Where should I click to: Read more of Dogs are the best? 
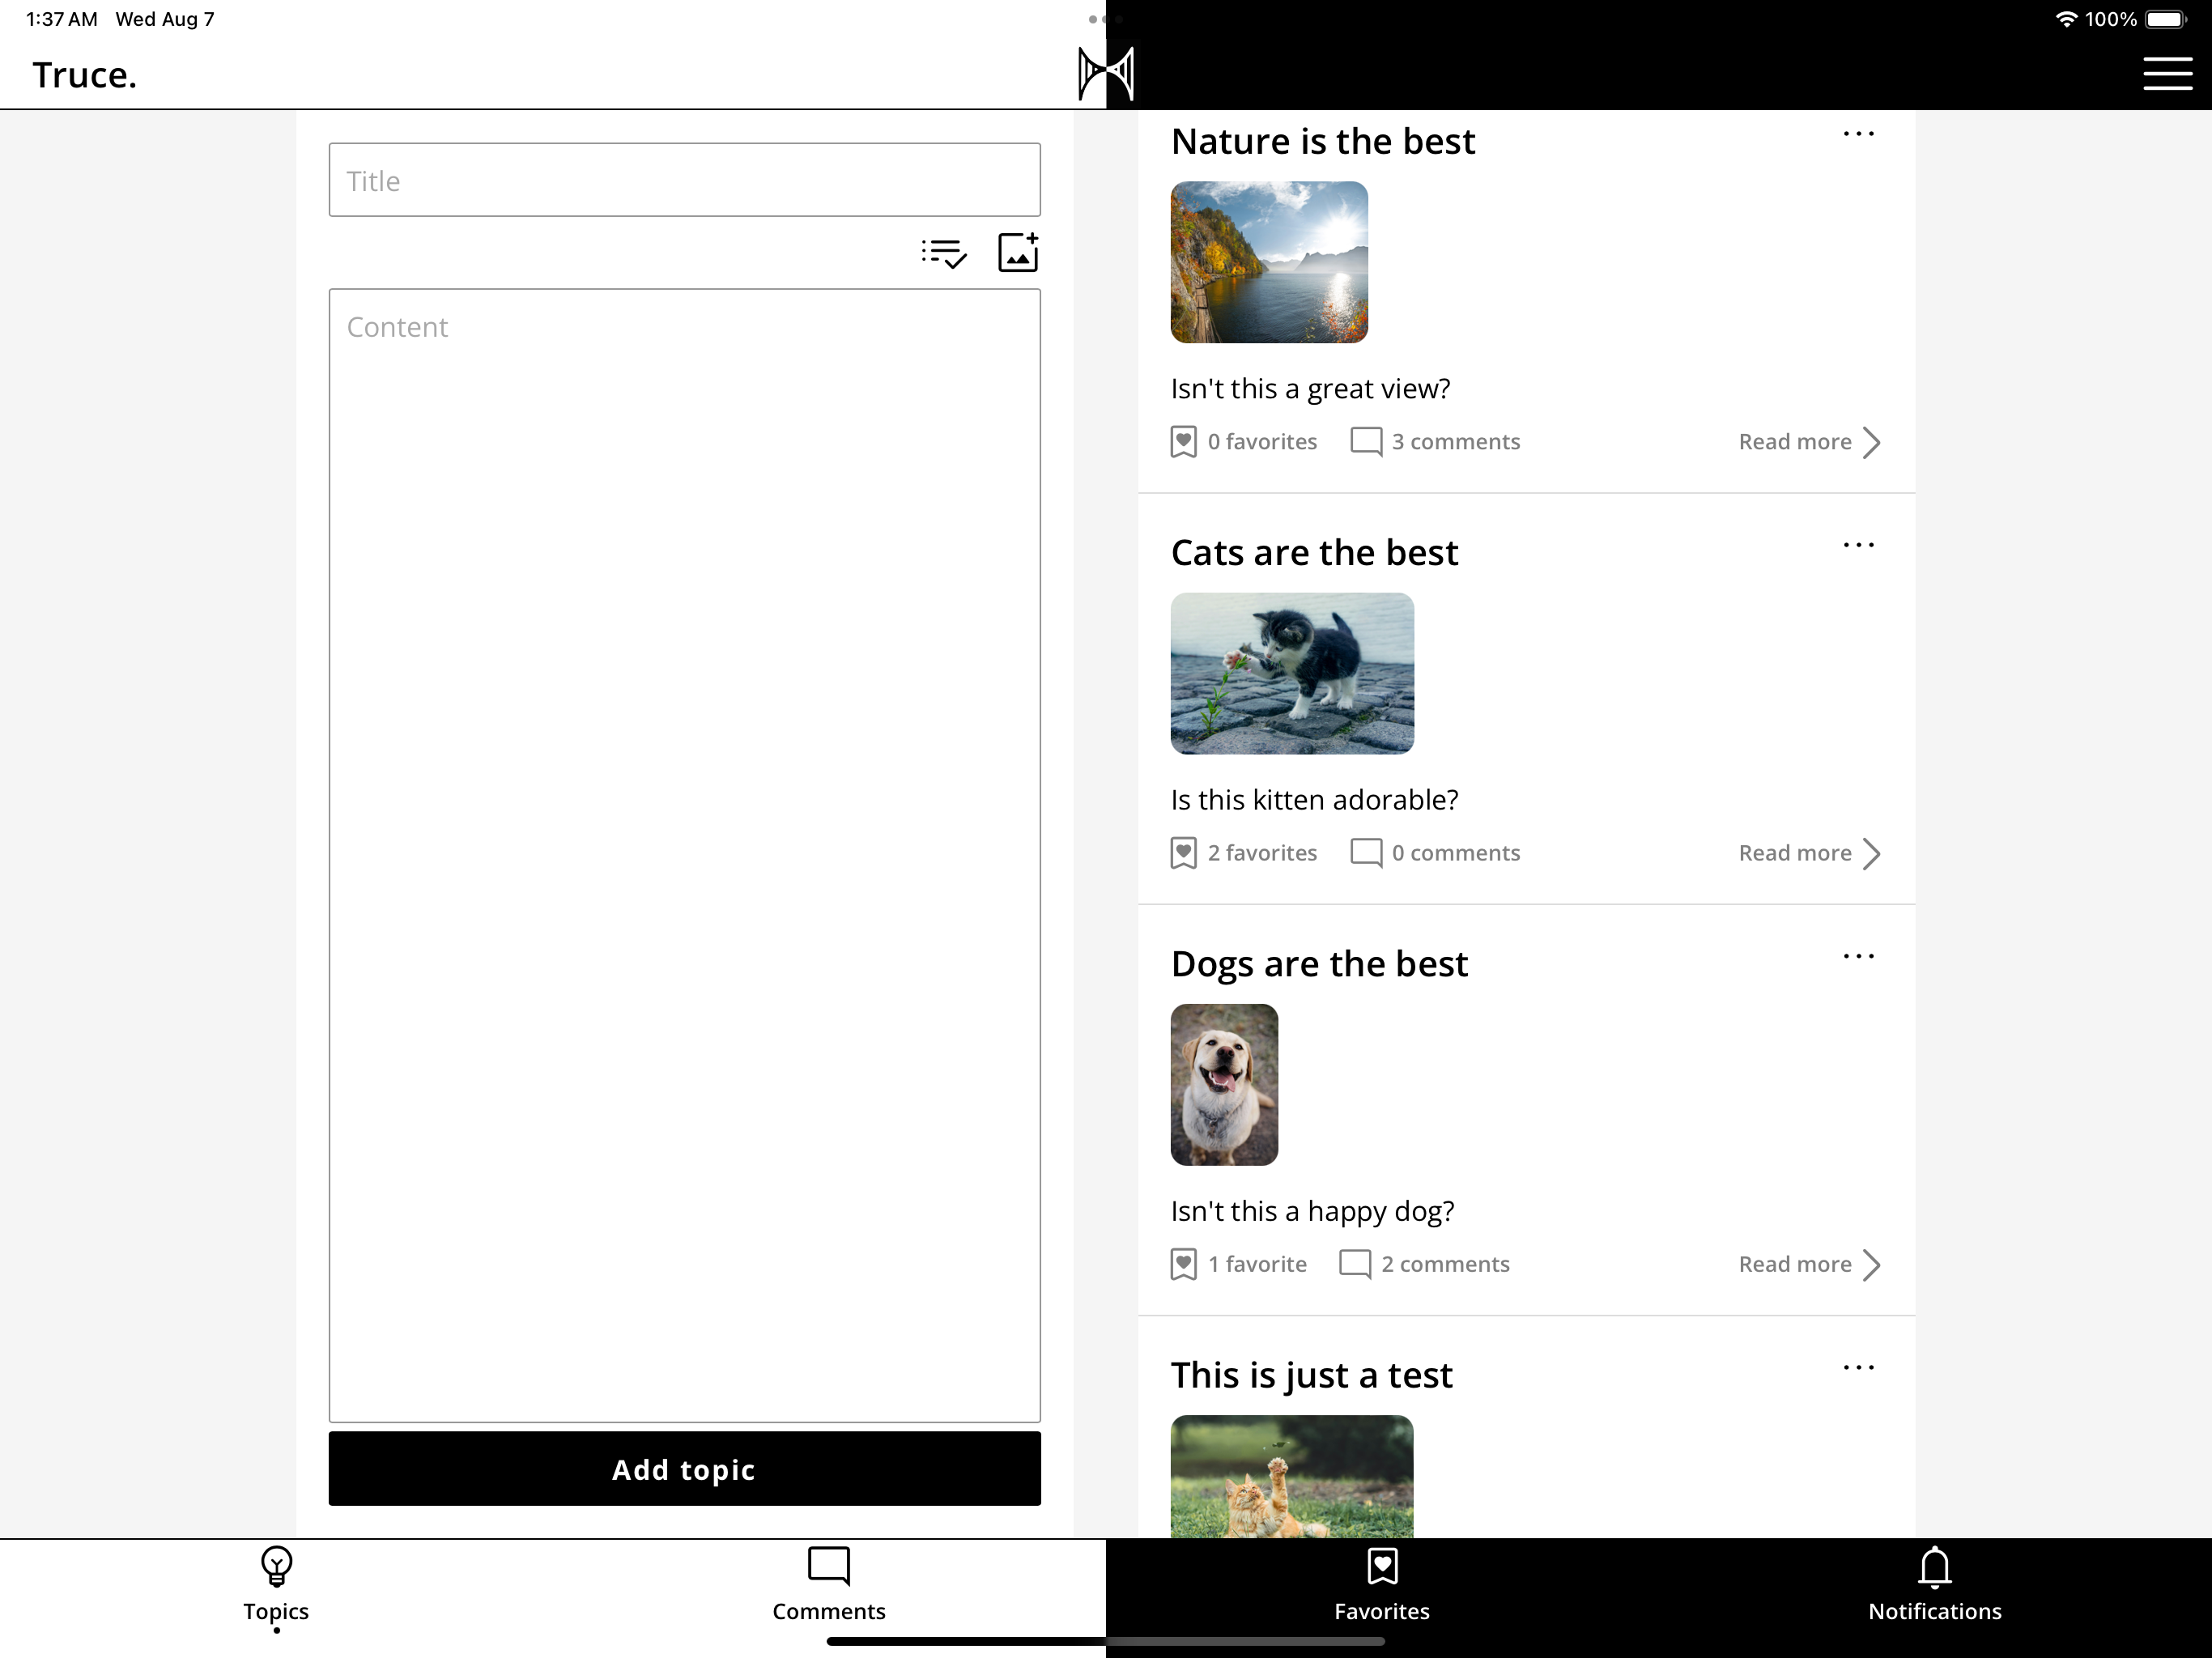[1810, 1264]
